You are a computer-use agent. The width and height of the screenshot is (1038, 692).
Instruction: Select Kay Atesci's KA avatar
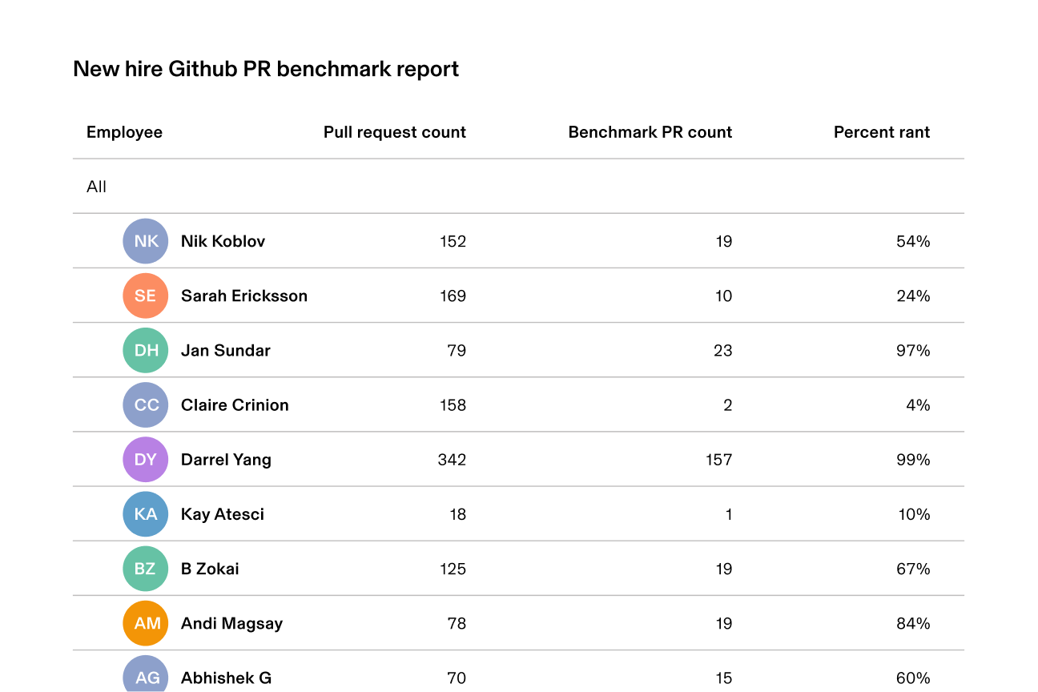pos(146,513)
